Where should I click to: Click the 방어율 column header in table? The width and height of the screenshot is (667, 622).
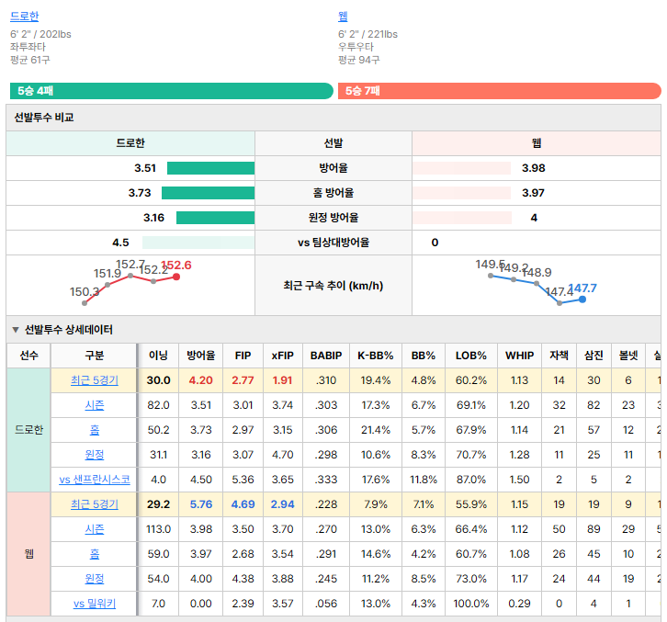tap(201, 356)
